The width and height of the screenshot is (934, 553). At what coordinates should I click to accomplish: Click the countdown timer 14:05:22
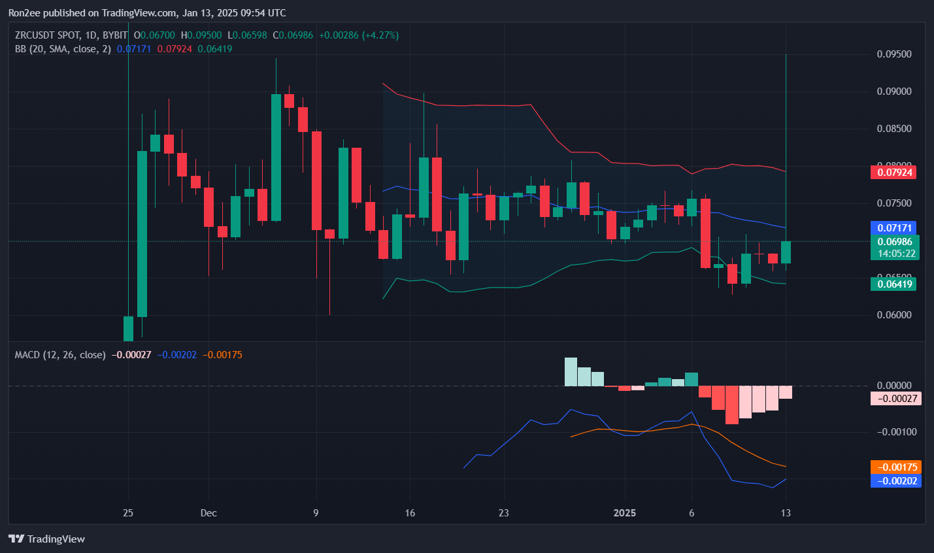point(896,254)
